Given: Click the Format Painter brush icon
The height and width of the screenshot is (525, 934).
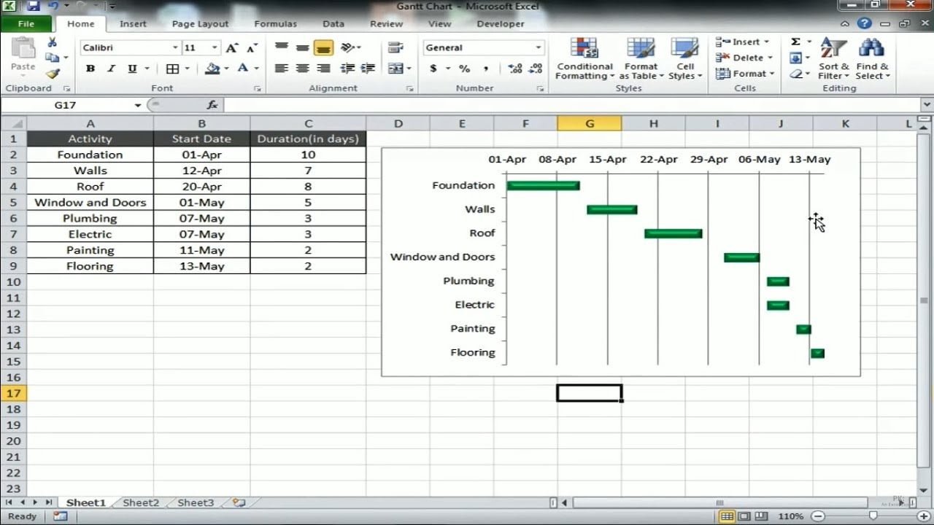Looking at the screenshot, I should click(53, 74).
